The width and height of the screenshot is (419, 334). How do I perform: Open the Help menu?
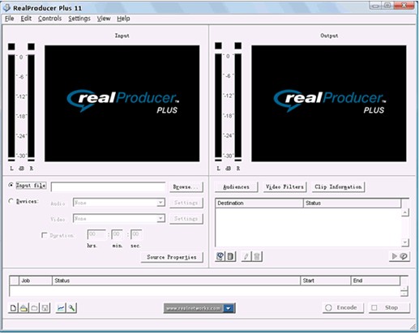point(123,19)
